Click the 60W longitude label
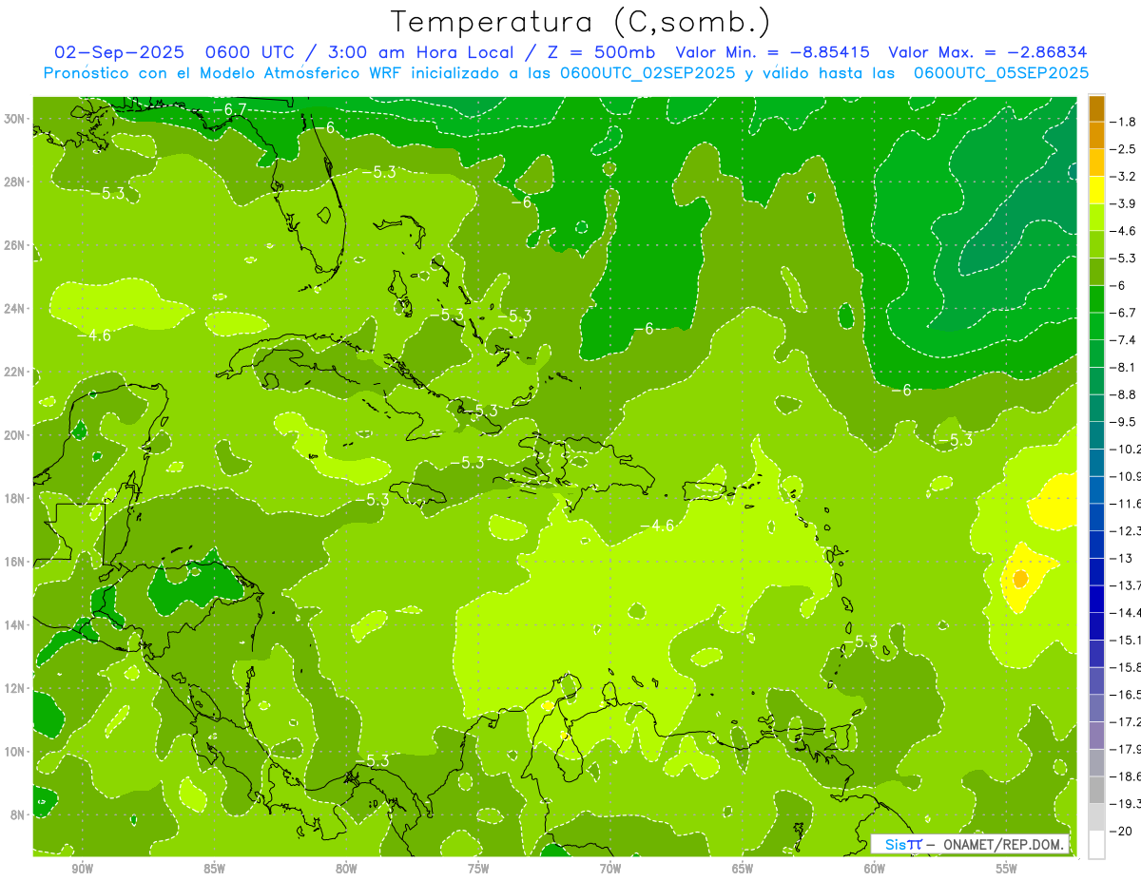The width and height of the screenshot is (1141, 881). [875, 869]
